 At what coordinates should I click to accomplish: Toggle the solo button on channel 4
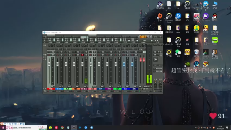(x=78, y=52)
